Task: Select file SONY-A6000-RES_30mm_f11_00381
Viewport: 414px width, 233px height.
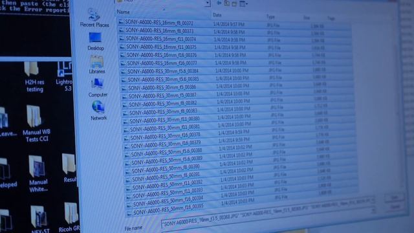Action: click(166, 128)
